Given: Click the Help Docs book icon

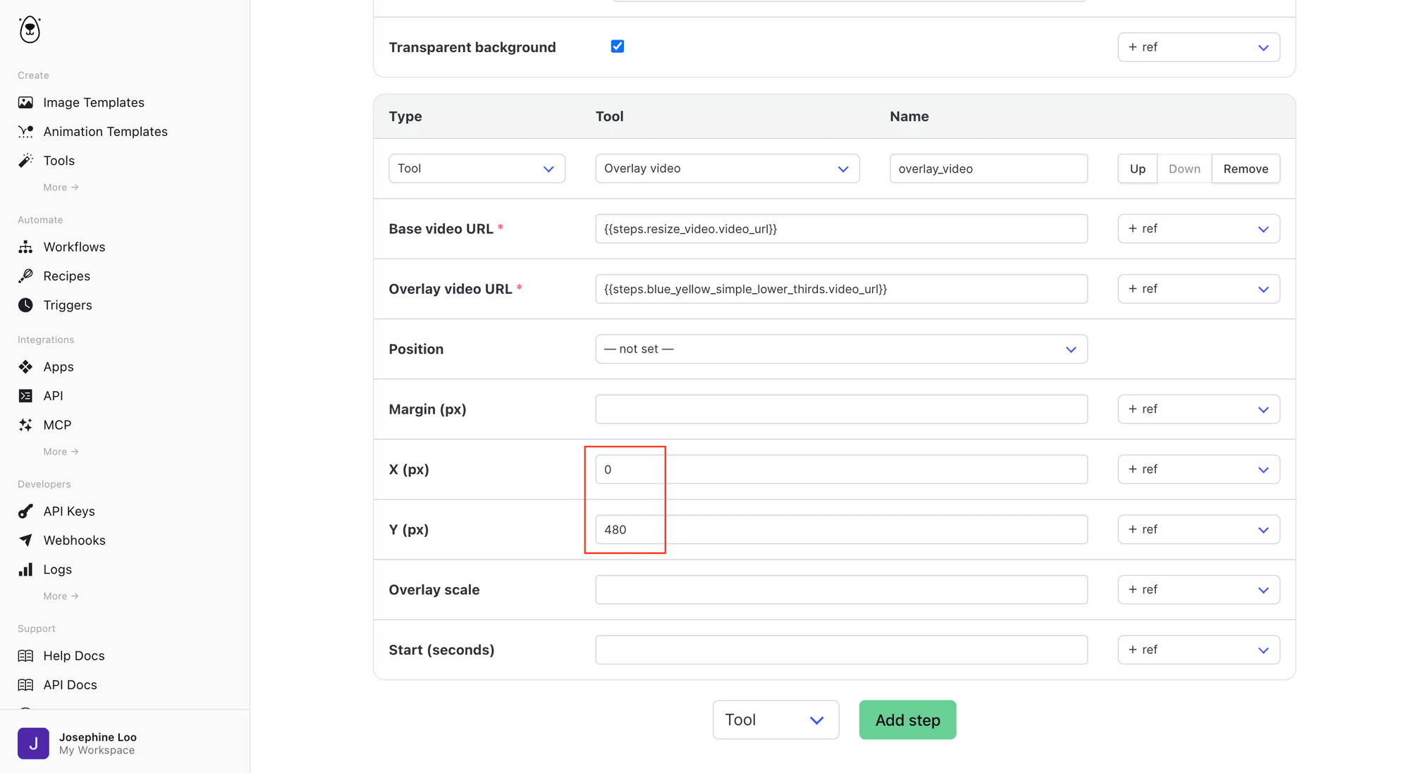Looking at the screenshot, I should coord(25,655).
